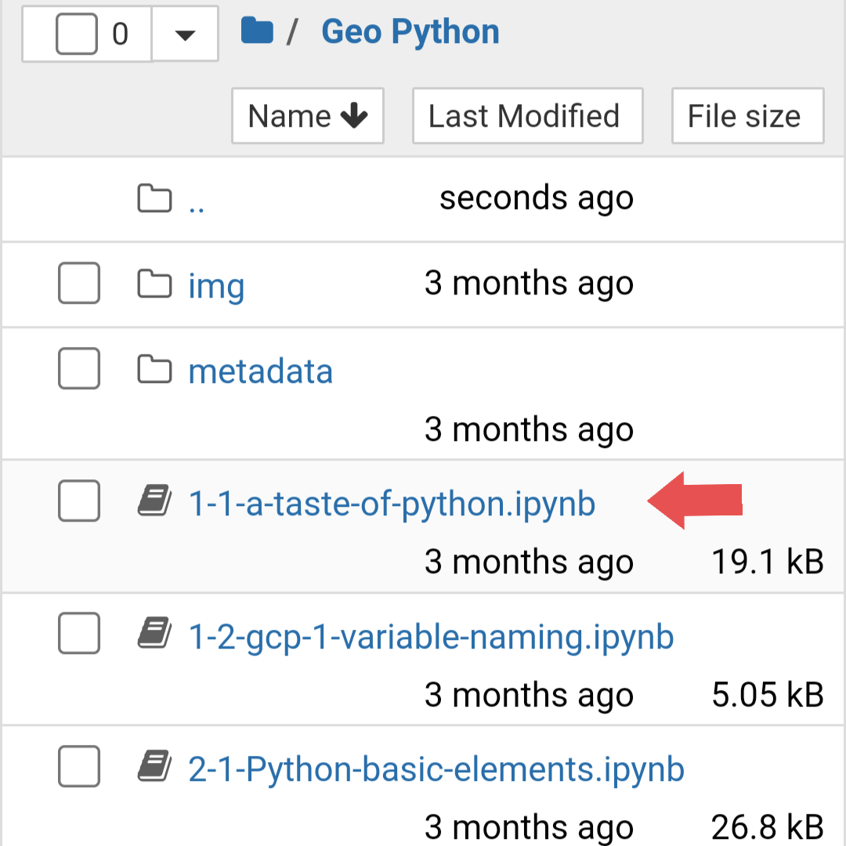Open the Geo Python breadcrumb link
846x846 pixels.
coord(410,31)
